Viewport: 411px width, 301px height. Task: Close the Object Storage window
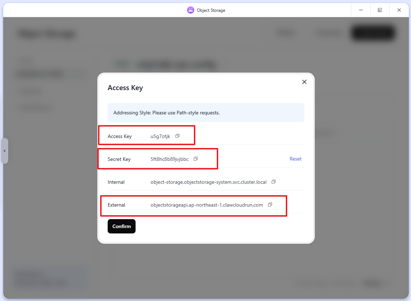[x=399, y=10]
